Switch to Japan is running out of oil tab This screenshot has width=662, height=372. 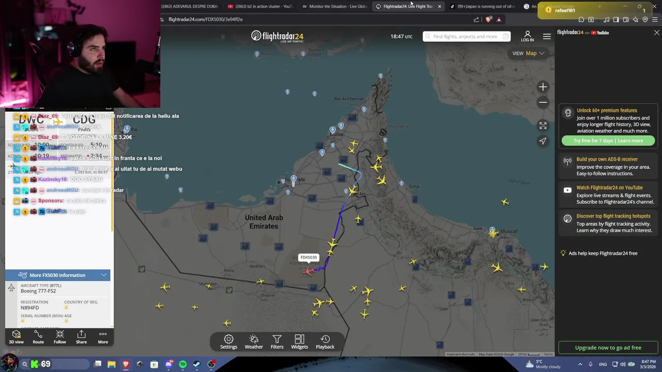483,6
